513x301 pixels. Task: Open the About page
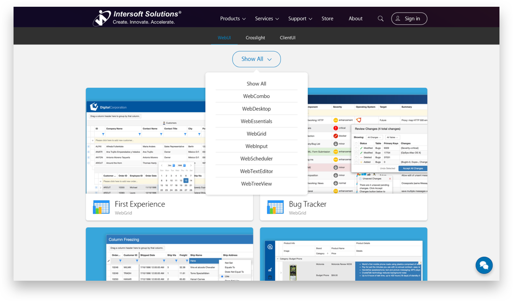[x=355, y=19]
